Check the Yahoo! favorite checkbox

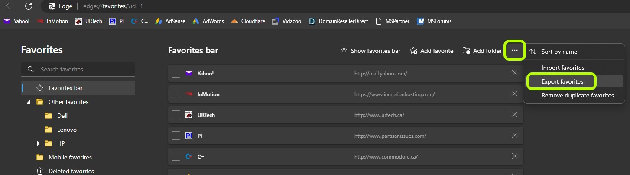176,73
